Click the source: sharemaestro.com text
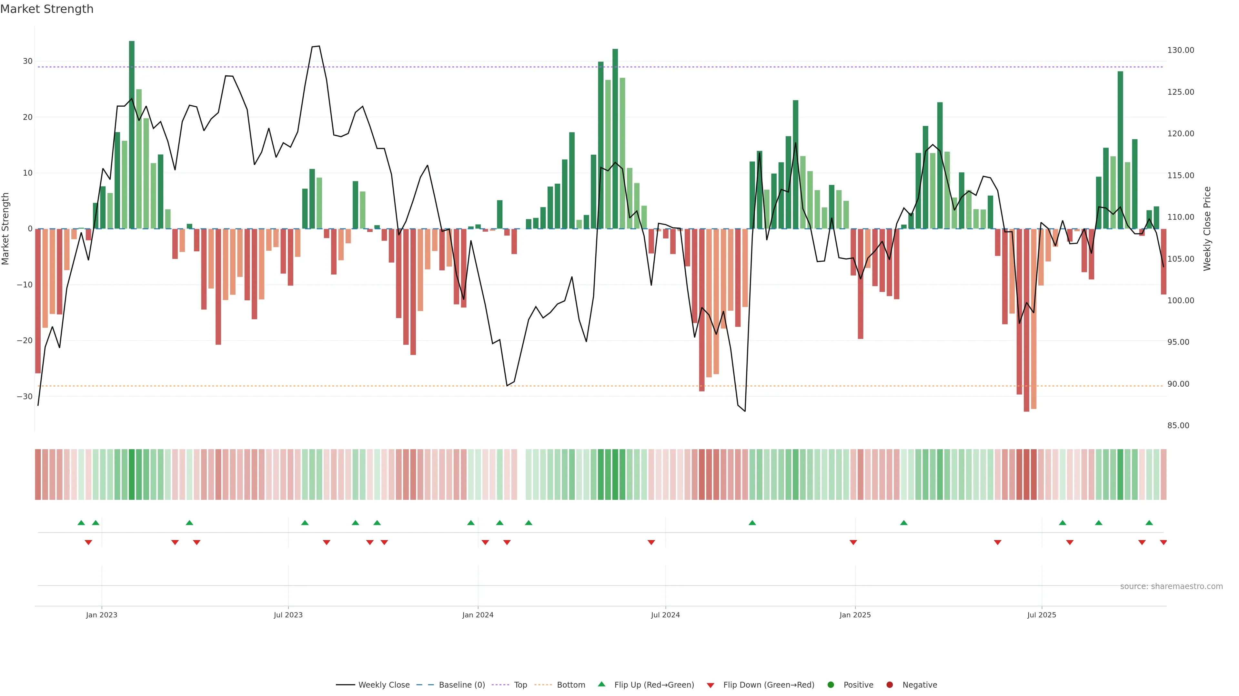Viewport: 1239px width, 696px height. click(x=1171, y=586)
